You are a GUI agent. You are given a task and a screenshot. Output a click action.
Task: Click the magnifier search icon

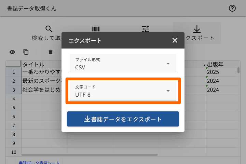coord(49,29)
